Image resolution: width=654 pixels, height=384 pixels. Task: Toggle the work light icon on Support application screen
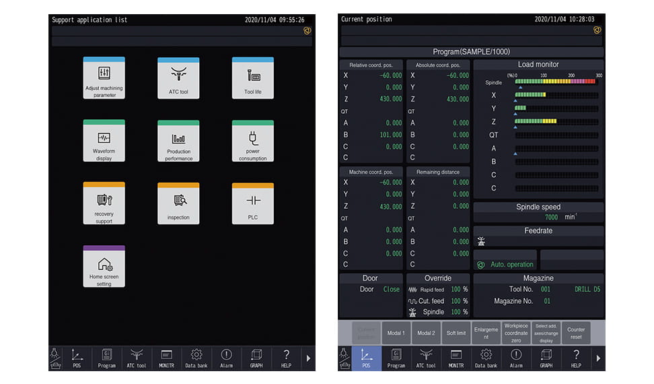pyautogui.click(x=55, y=358)
